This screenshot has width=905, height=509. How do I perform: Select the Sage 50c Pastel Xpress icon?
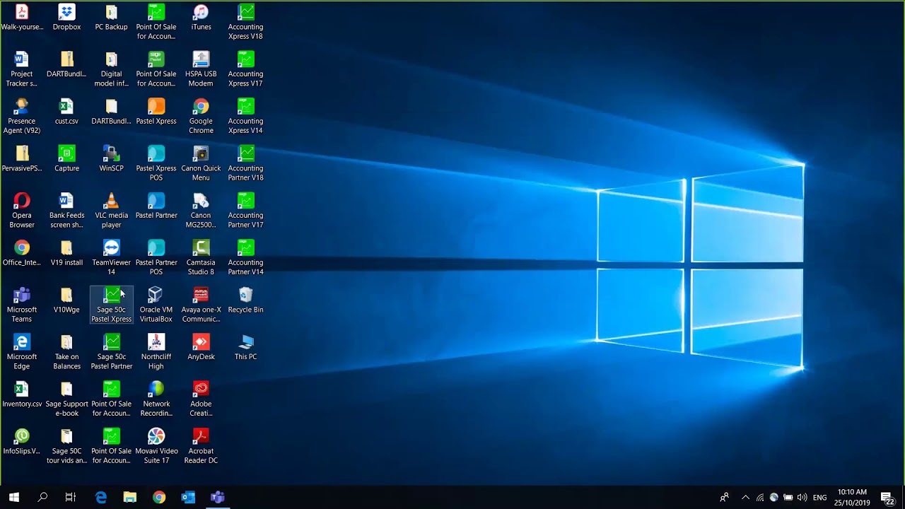(x=112, y=305)
